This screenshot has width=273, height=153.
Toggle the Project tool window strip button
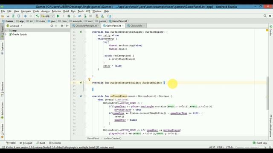2,31
